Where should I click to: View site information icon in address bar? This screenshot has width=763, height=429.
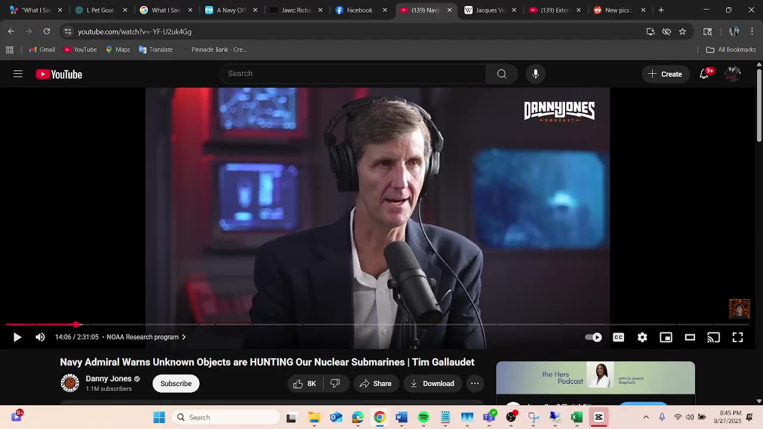pyautogui.click(x=68, y=32)
